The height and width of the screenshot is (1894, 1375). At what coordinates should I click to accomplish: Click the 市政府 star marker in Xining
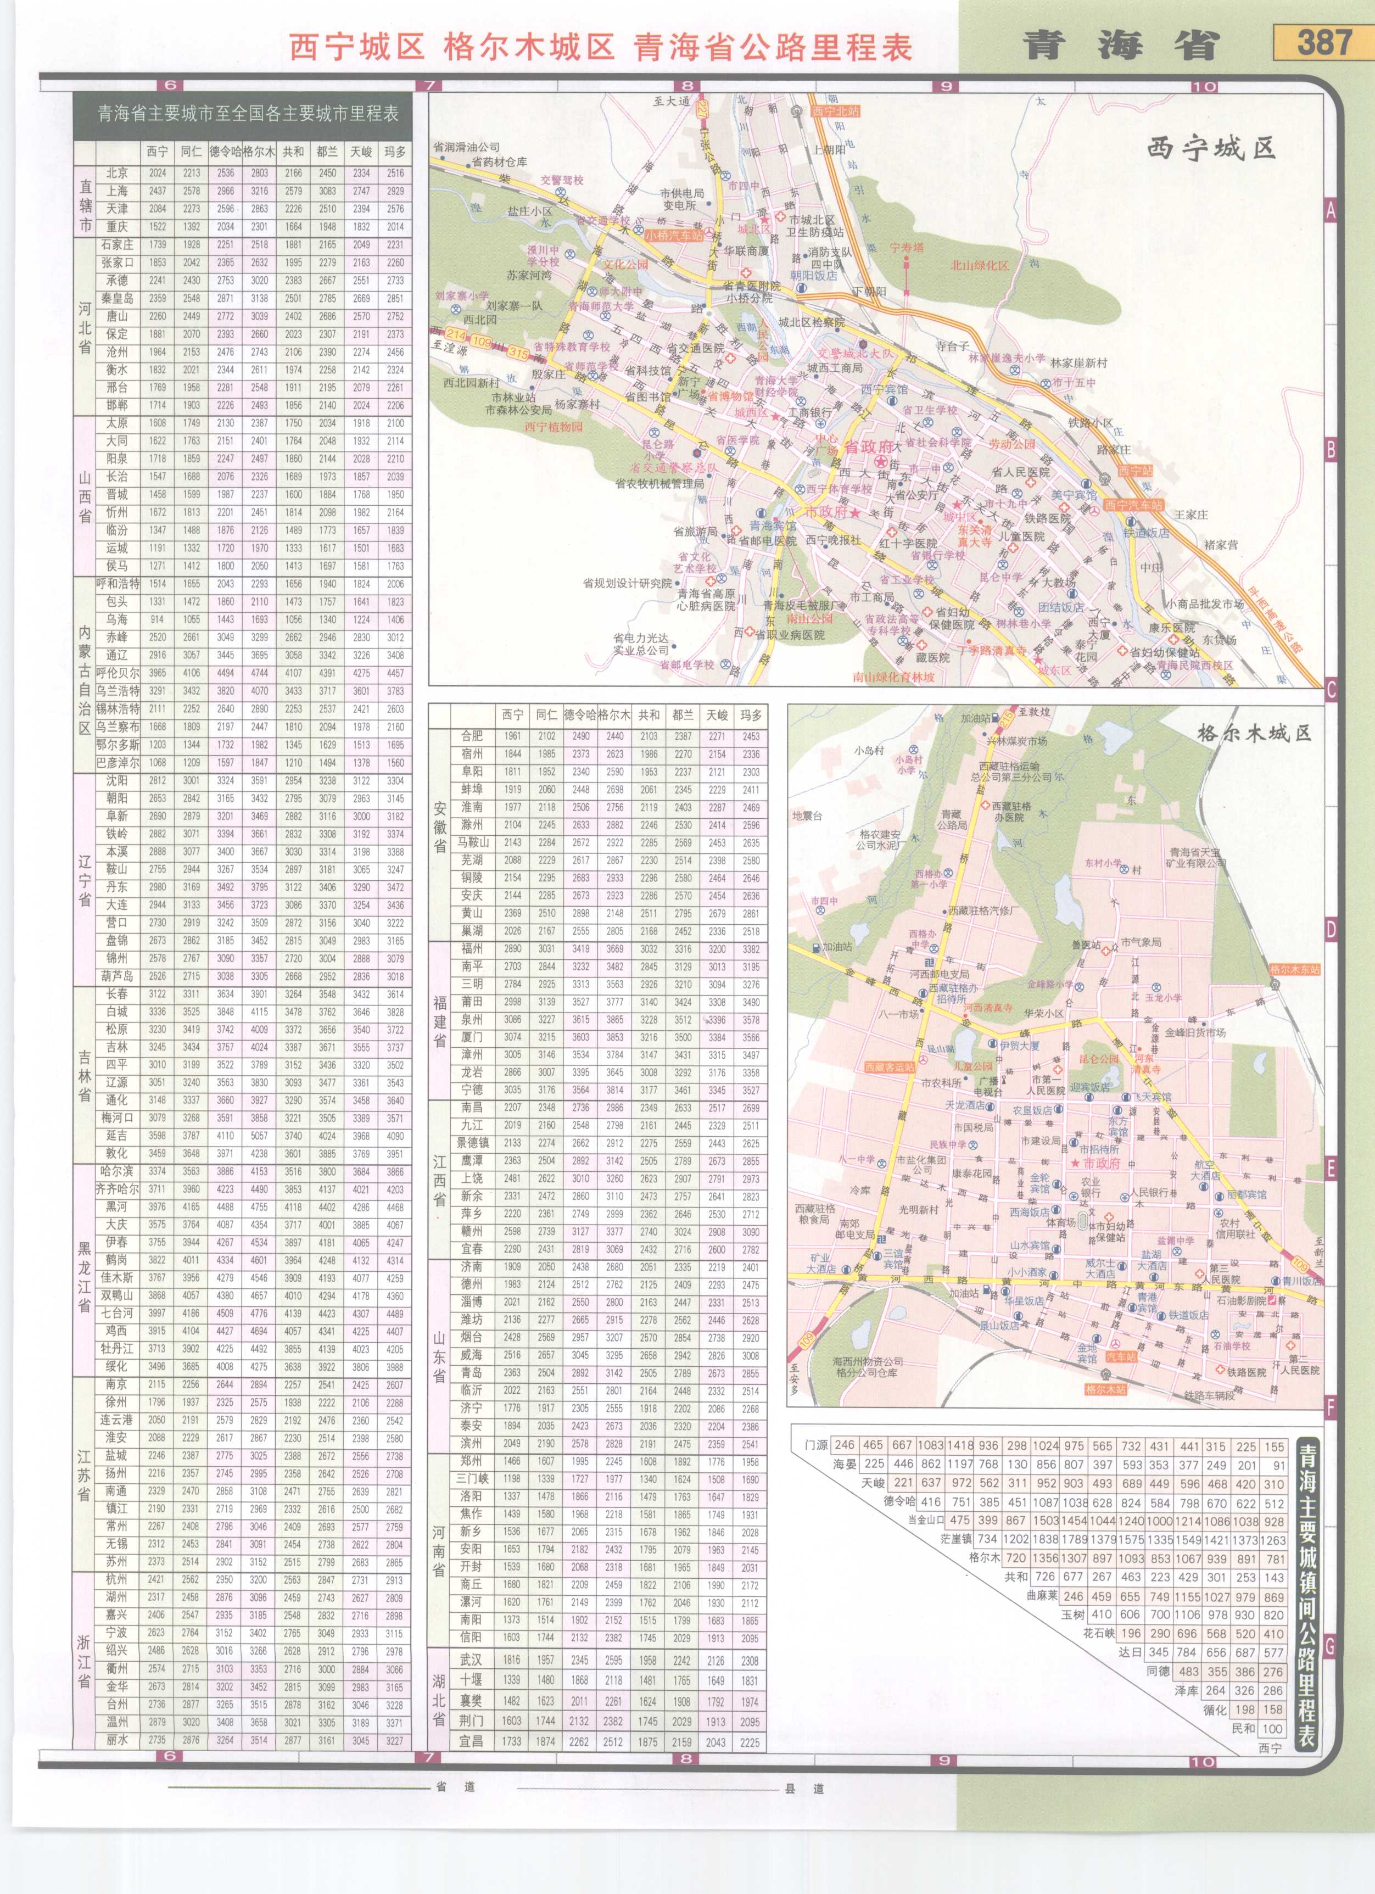coord(856,513)
